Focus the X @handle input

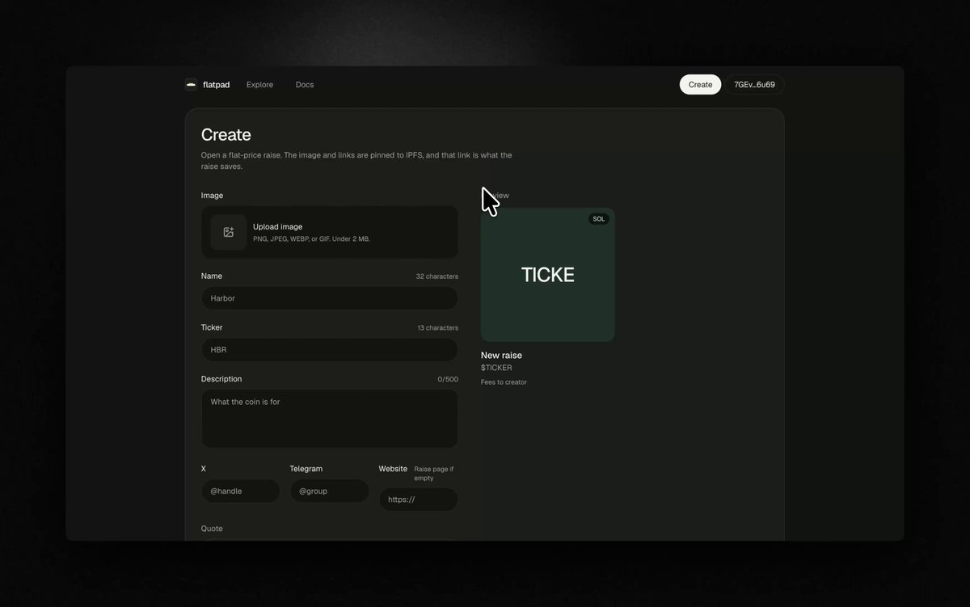pos(241,491)
